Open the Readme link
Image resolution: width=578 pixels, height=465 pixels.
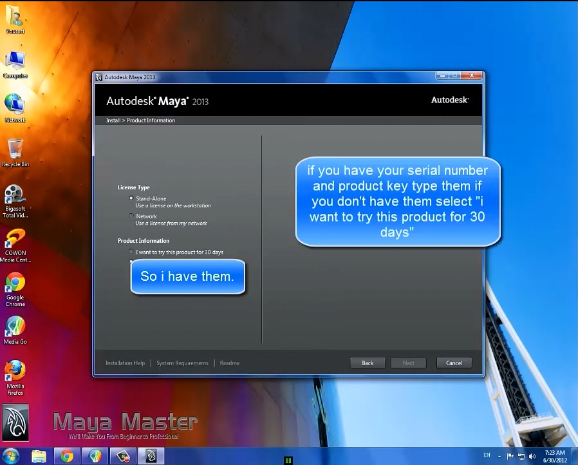click(230, 363)
